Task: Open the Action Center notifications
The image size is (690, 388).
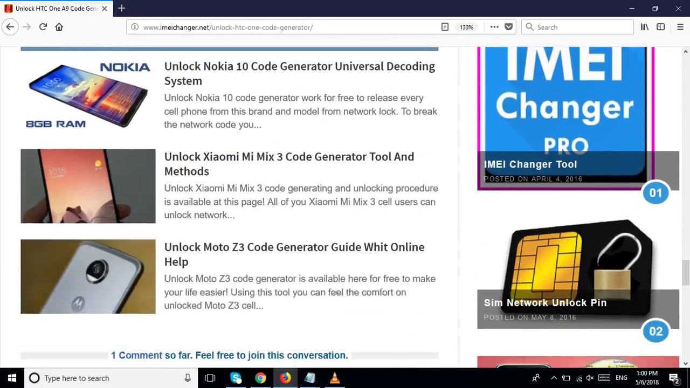Action: coord(674,378)
